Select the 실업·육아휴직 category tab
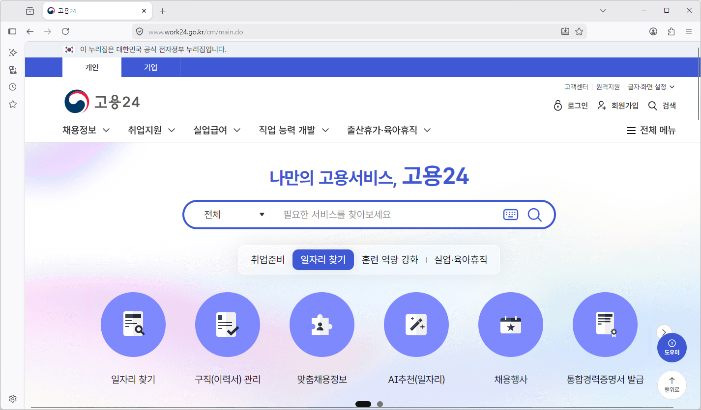This screenshot has height=410, width=701. 461,260
